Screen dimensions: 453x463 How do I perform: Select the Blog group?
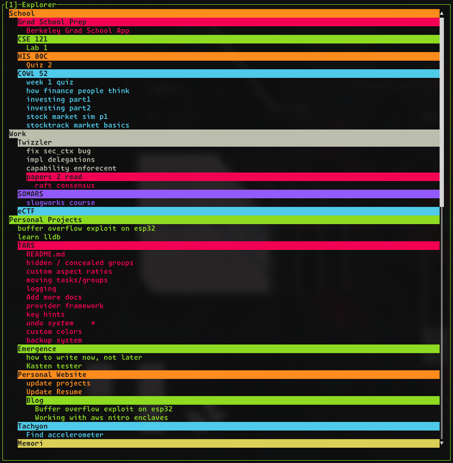coord(233,400)
